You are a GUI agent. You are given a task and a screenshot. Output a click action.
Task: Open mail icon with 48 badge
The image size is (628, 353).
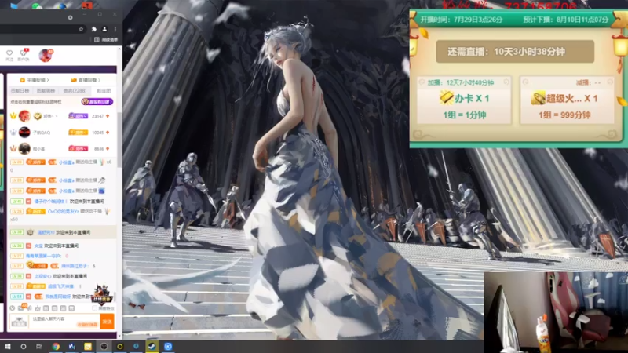click(22, 308)
